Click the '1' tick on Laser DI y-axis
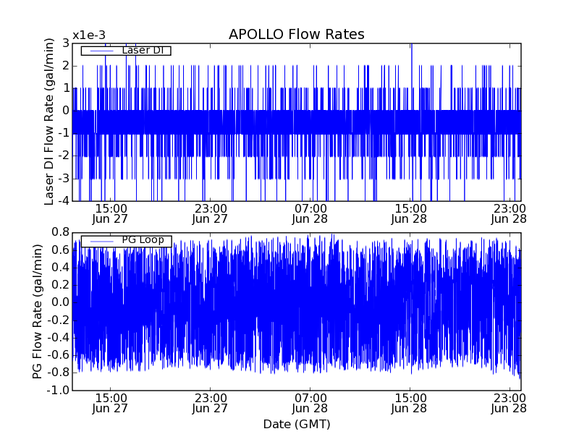 [x=66, y=88]
